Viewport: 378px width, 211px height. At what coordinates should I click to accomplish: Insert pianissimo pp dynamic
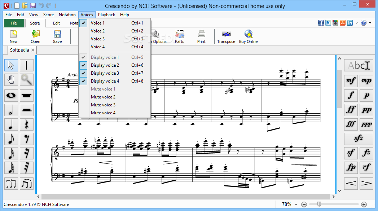click(366, 110)
